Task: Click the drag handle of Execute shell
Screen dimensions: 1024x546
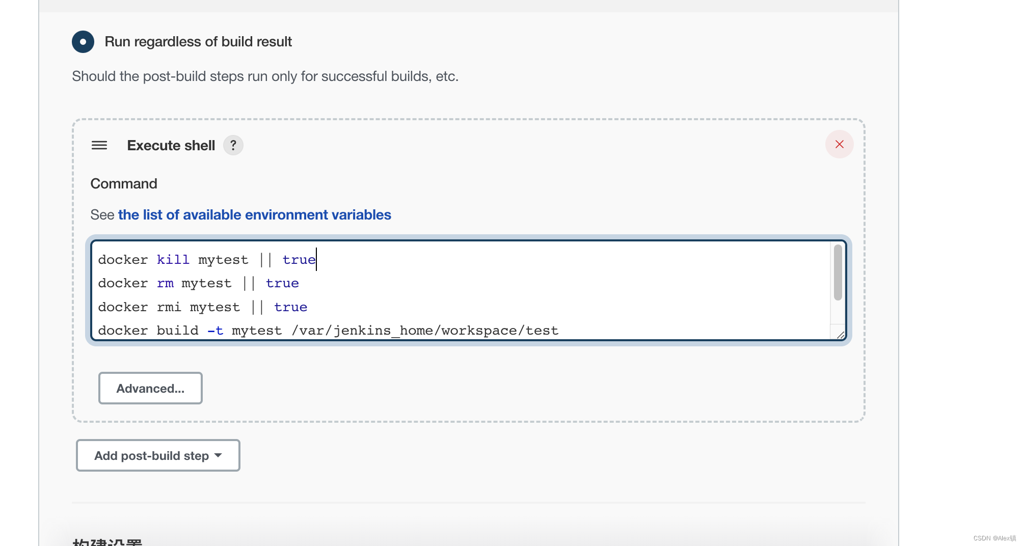Action: click(99, 146)
